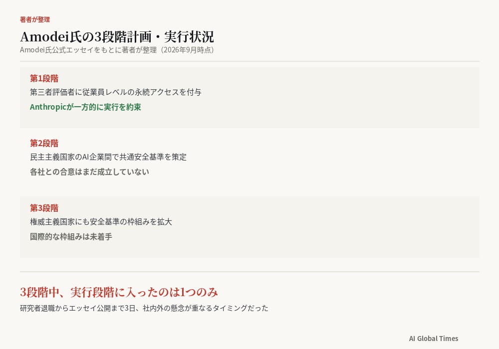Screen dimensions: 499x349
Task: Click the '第3段階' heading
Action: click(x=44, y=208)
